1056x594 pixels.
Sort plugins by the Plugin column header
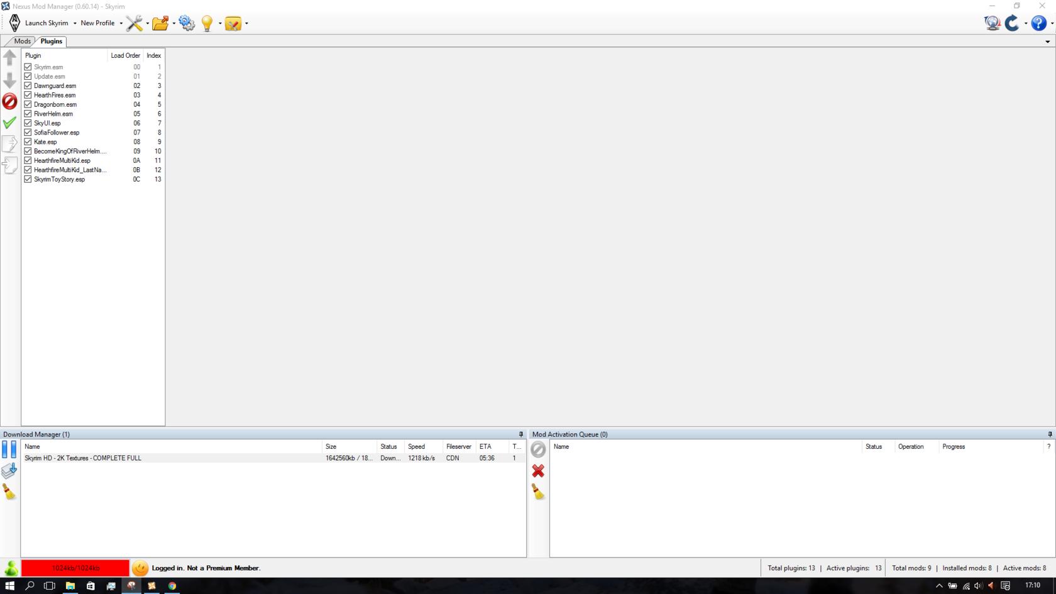pos(65,55)
